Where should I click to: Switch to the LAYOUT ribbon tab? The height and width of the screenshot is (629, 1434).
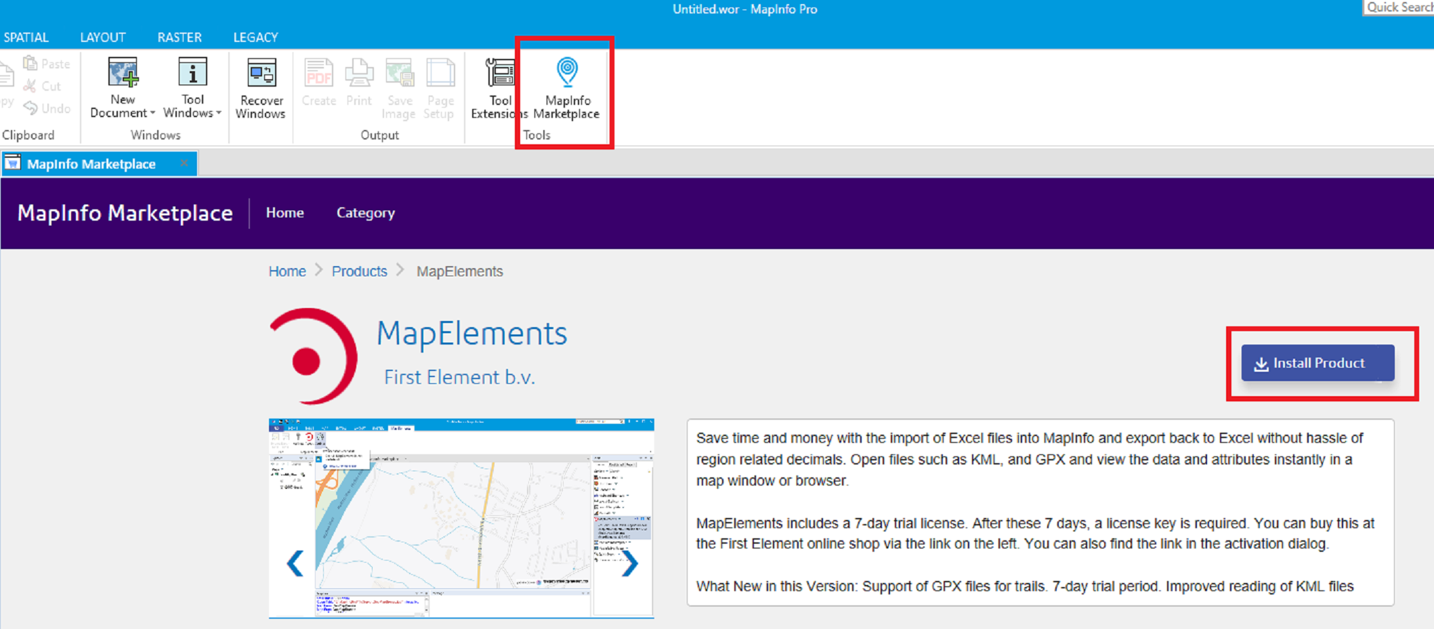102,37
